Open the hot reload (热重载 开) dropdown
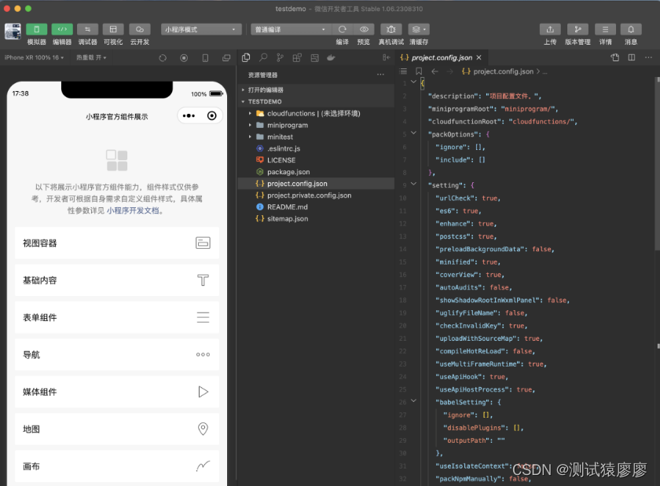 coord(91,57)
